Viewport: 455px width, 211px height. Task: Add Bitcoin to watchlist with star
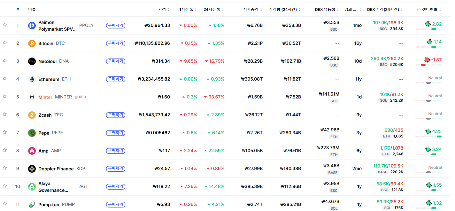click(x=5, y=43)
